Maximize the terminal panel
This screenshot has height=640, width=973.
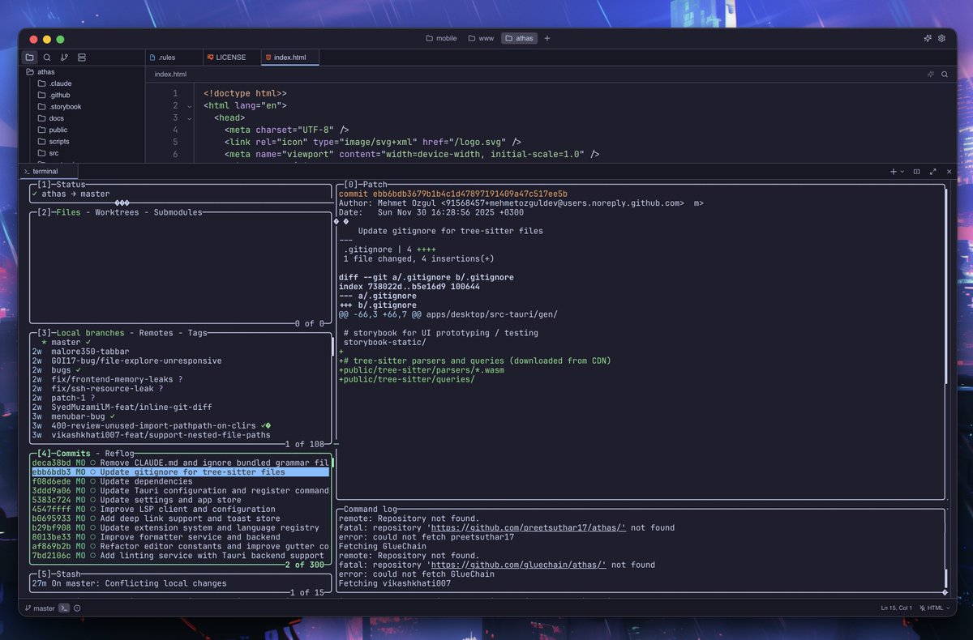933,172
